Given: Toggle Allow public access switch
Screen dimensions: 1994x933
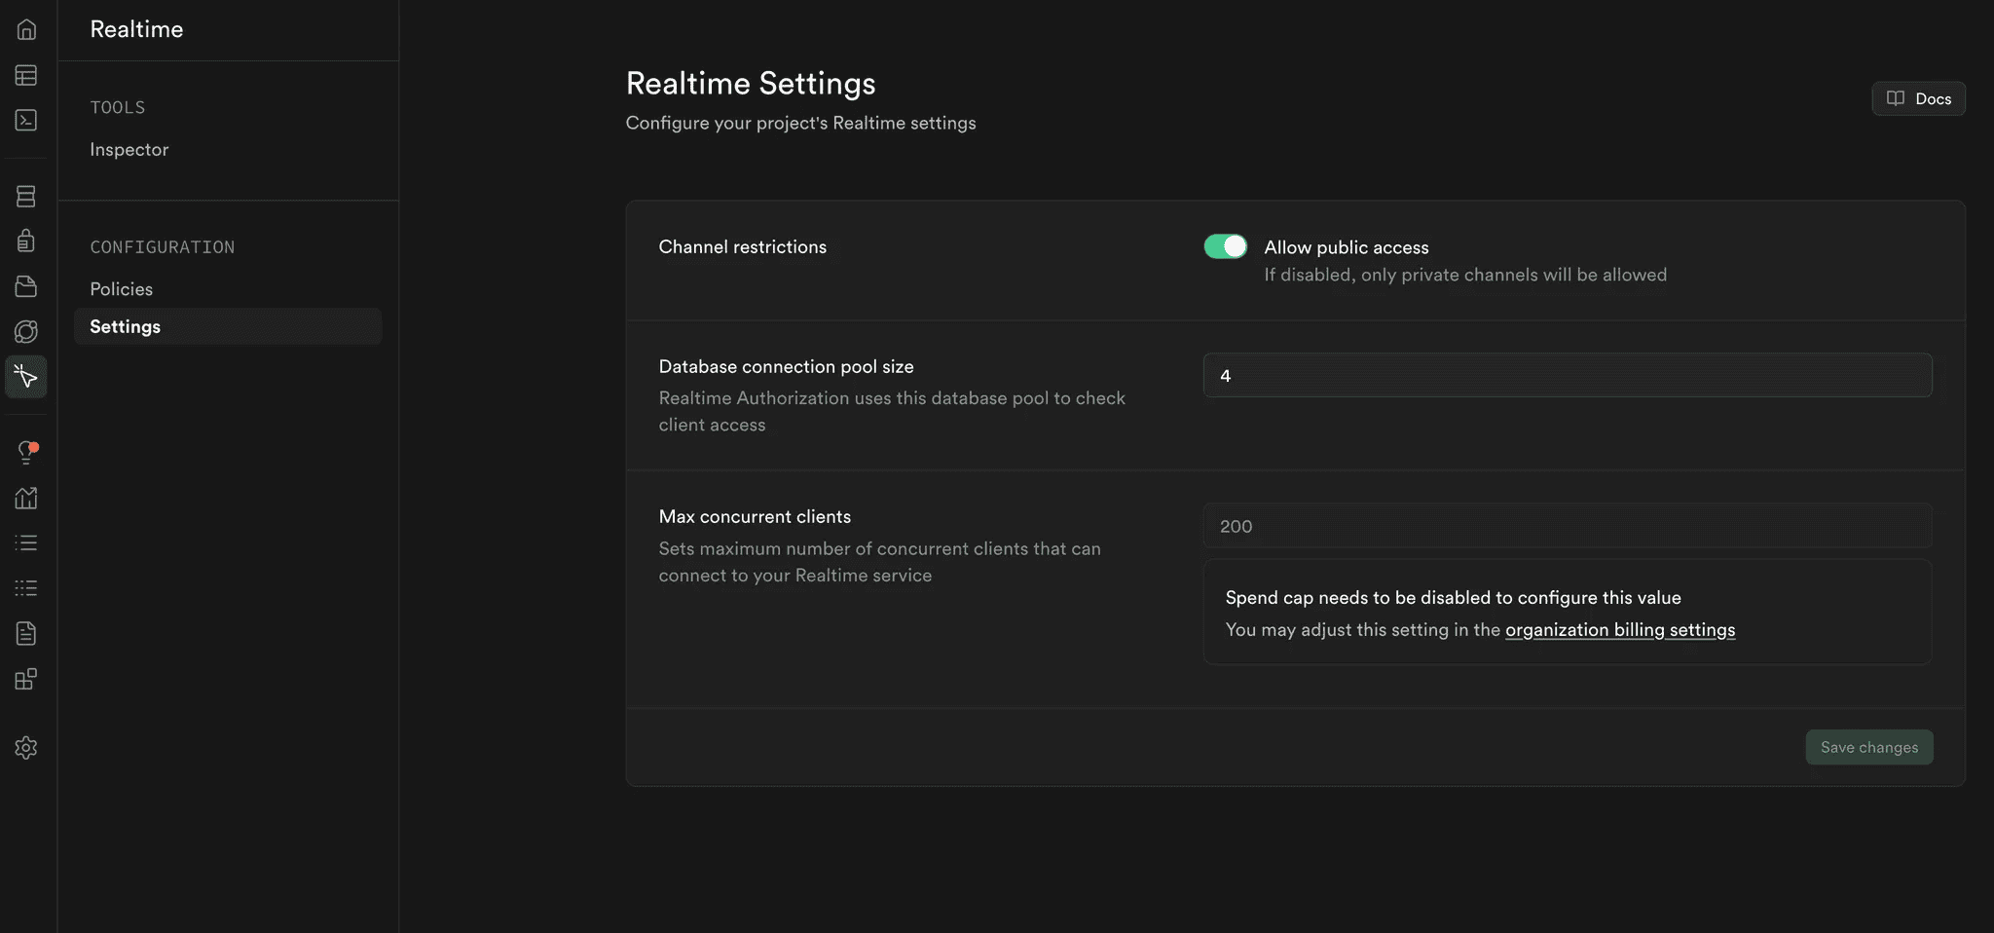Looking at the screenshot, I should [1225, 246].
